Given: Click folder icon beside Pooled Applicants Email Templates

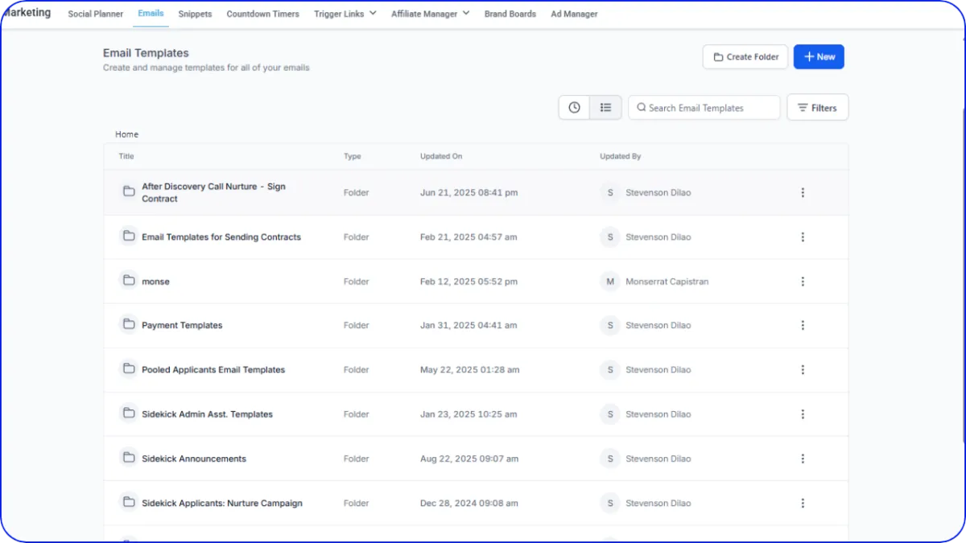Looking at the screenshot, I should [x=128, y=369].
